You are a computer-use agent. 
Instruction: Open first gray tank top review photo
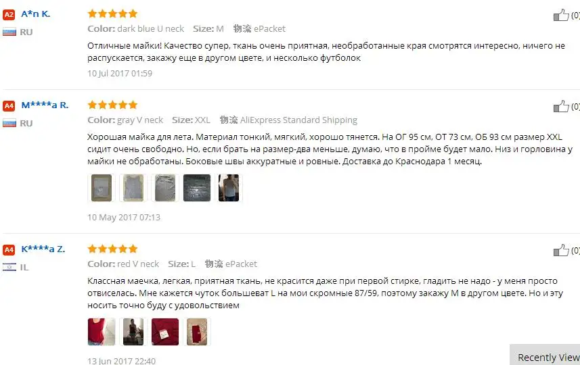102,188
